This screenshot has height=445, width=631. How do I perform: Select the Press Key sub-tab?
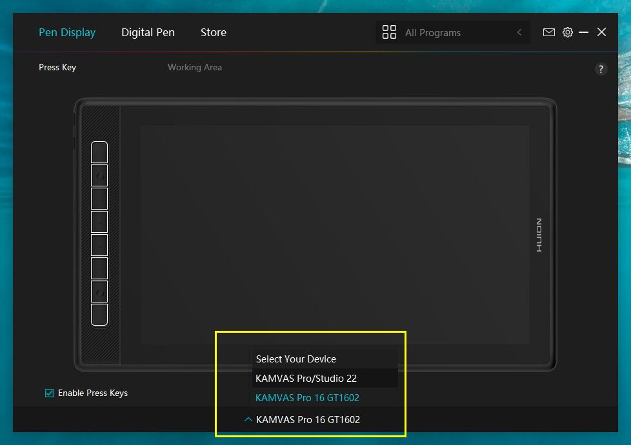[57, 67]
